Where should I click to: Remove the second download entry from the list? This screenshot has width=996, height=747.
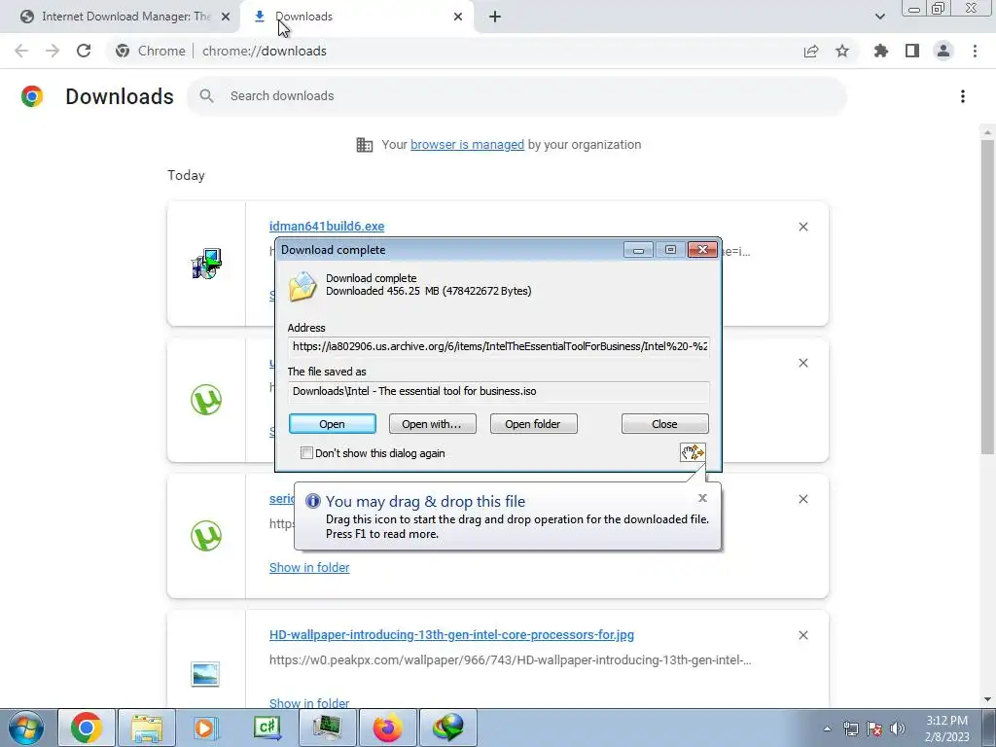pos(803,363)
